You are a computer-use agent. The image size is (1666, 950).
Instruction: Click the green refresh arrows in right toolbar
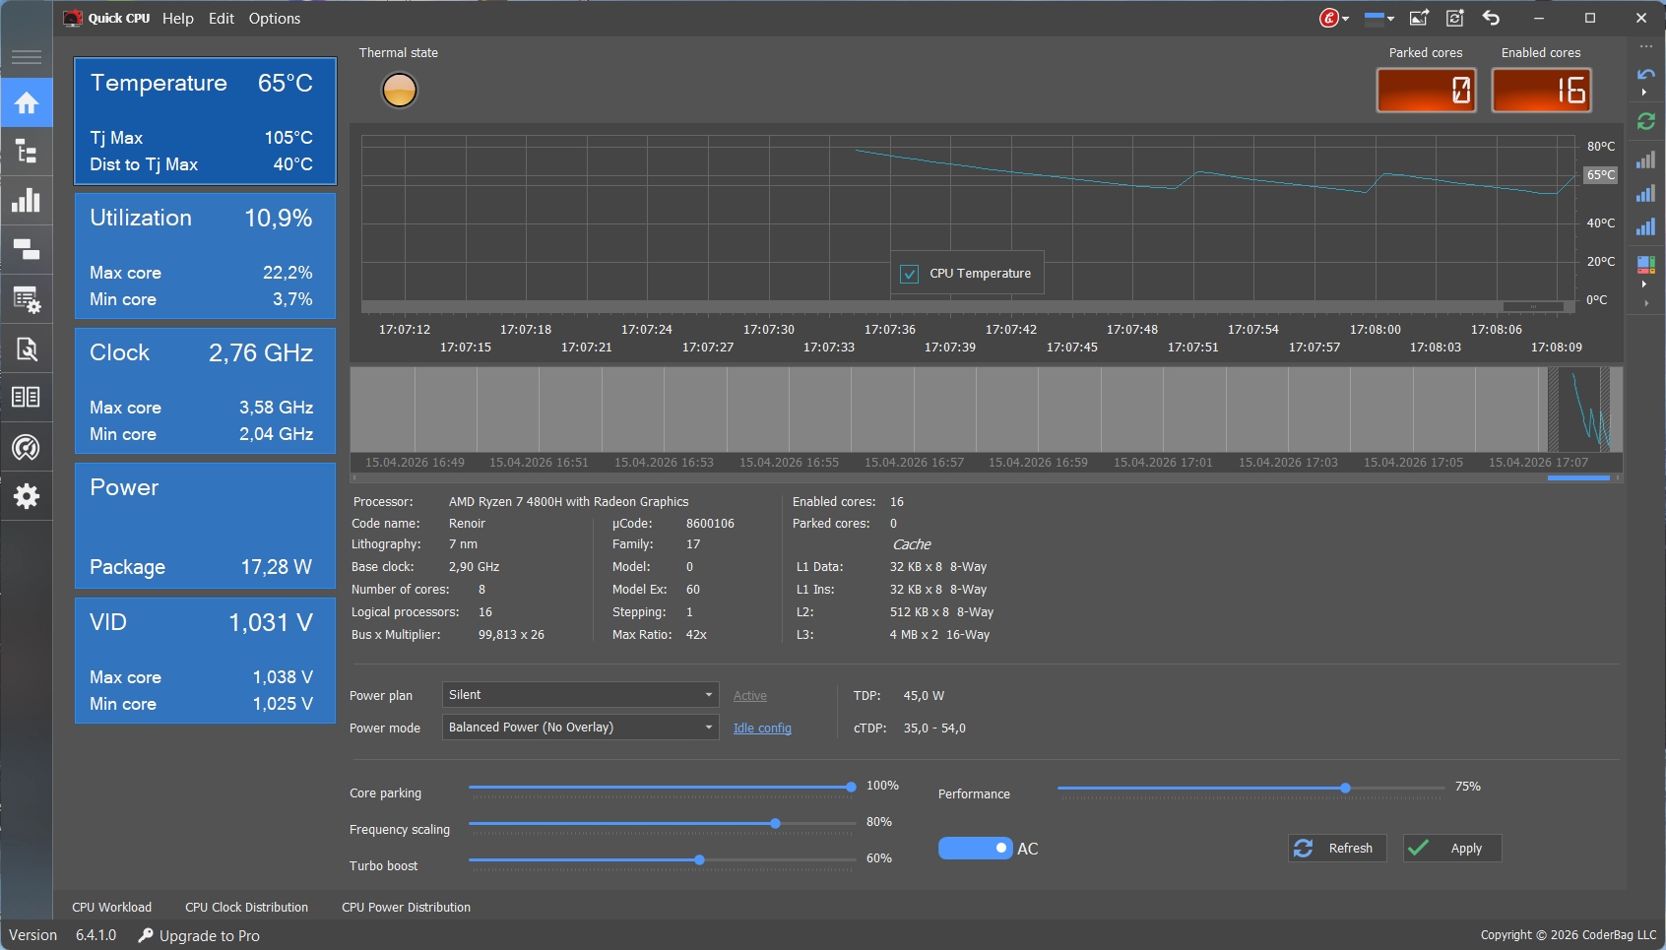[x=1645, y=121]
